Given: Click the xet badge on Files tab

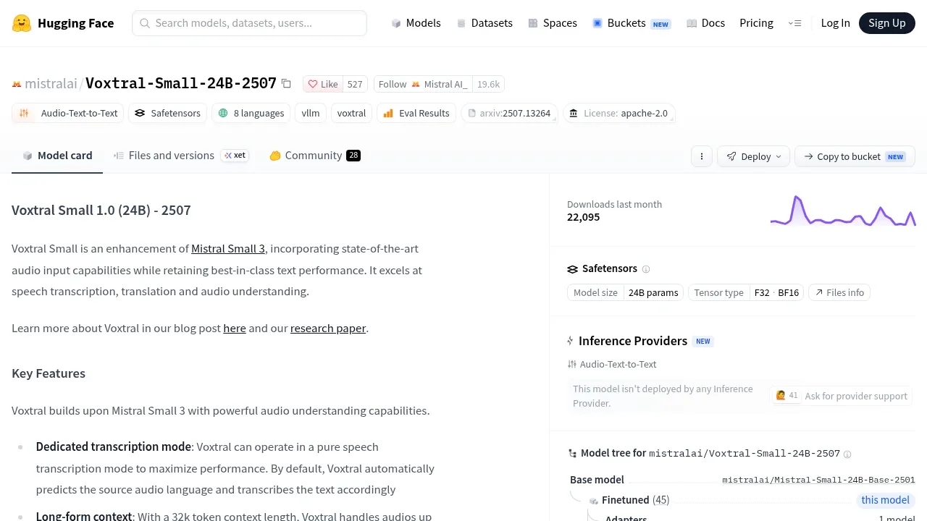Looking at the screenshot, I should (235, 156).
